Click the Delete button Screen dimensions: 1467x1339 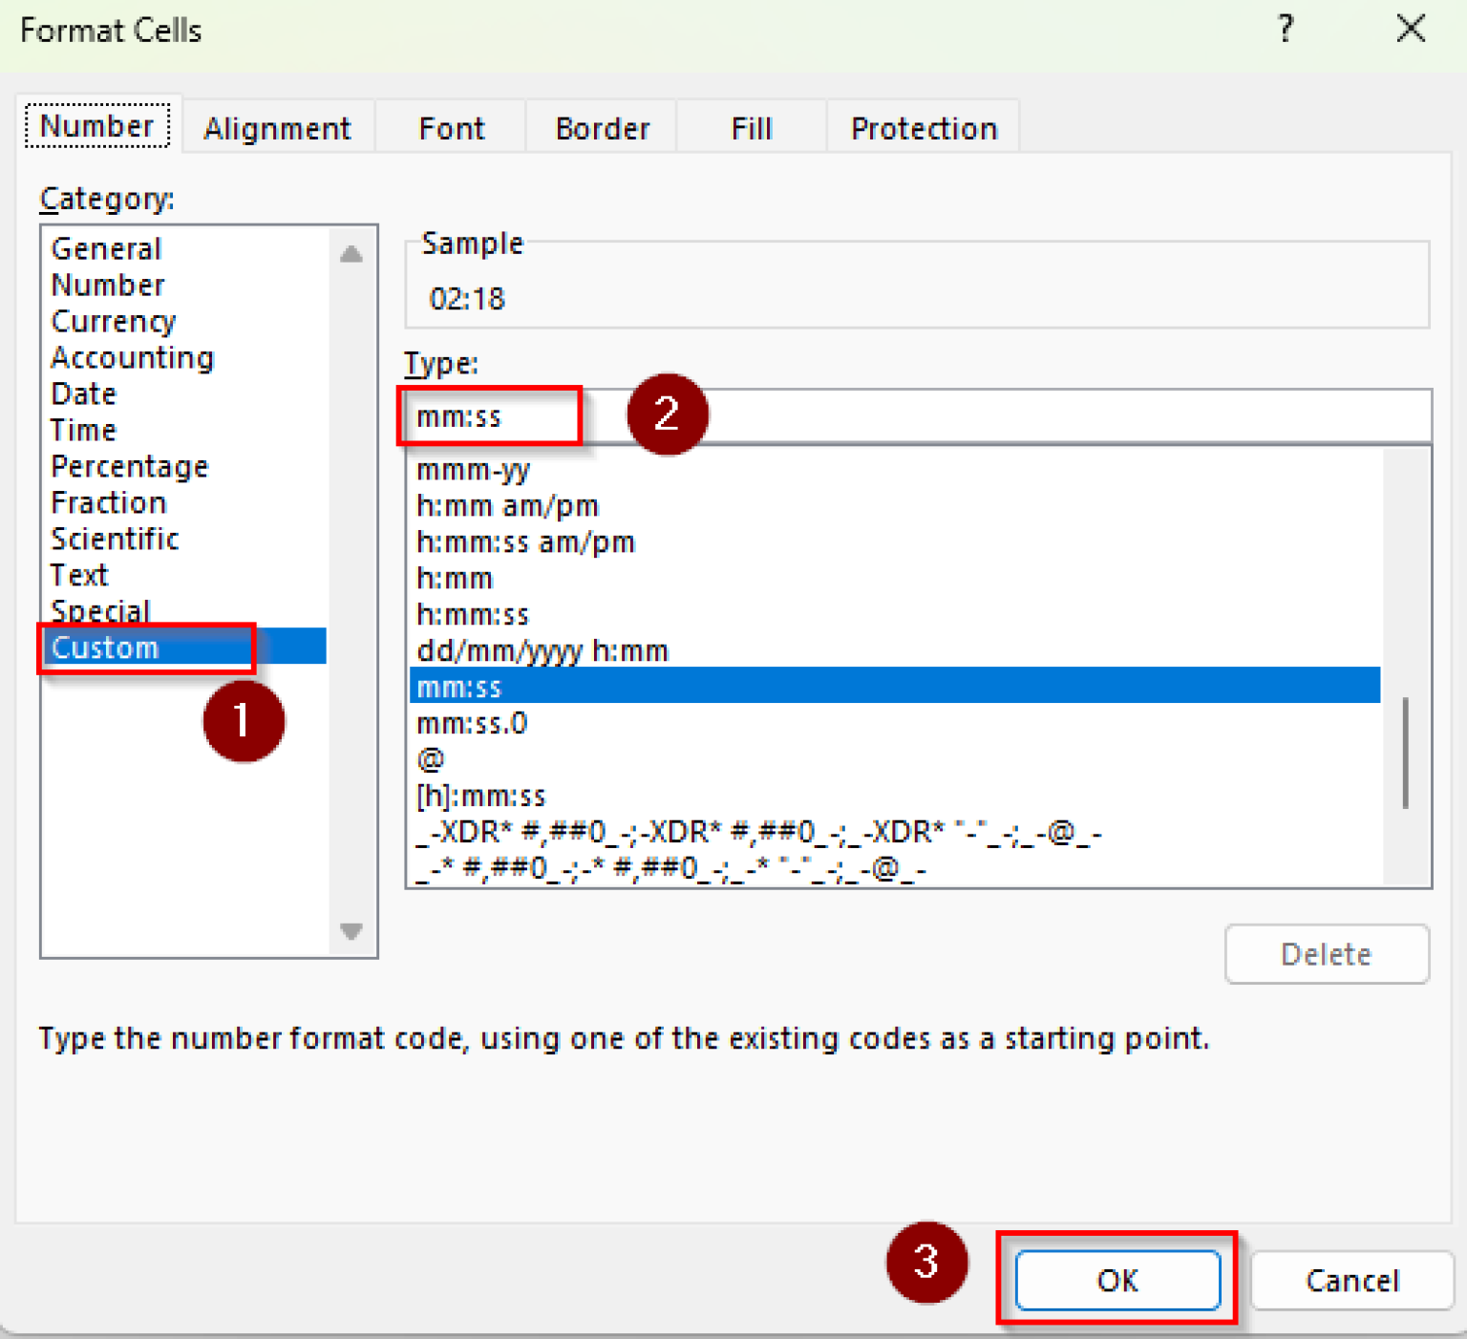1326,953
